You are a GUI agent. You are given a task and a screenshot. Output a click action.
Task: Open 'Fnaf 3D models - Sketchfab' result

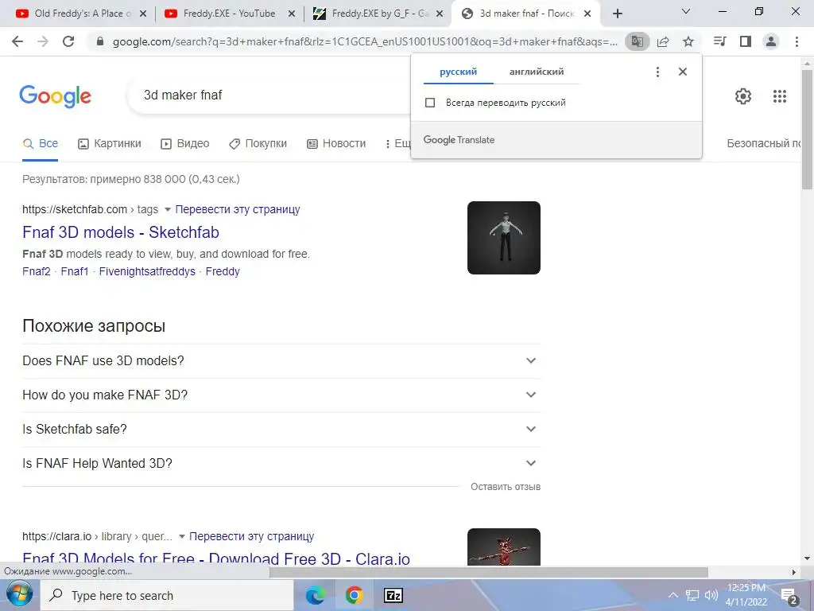[x=121, y=232]
